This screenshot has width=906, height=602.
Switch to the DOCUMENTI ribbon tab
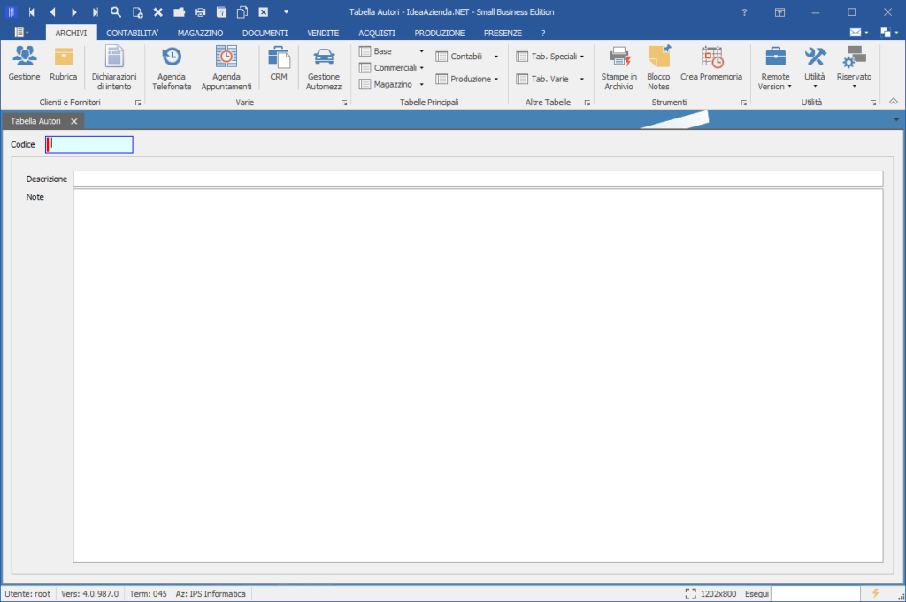tap(265, 33)
